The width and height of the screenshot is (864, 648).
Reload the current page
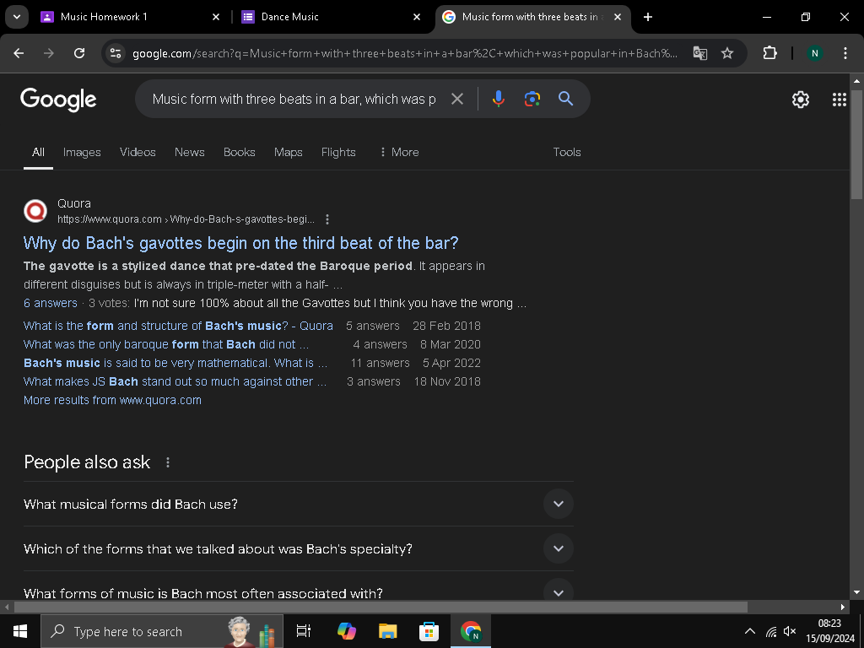click(x=79, y=53)
